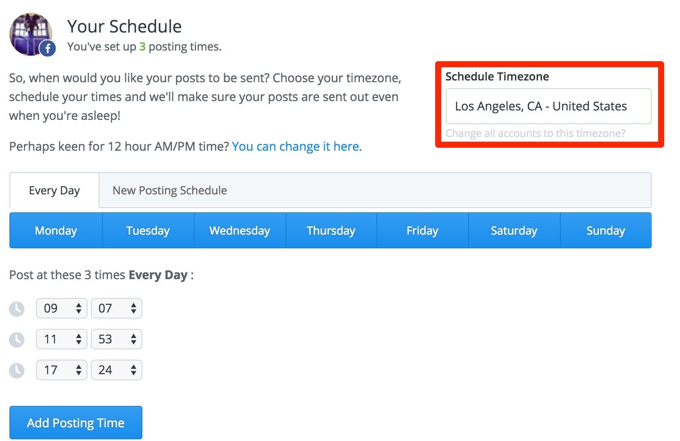This screenshot has height=441, width=680.
Task: Select Sunday in the day bar
Action: click(605, 230)
